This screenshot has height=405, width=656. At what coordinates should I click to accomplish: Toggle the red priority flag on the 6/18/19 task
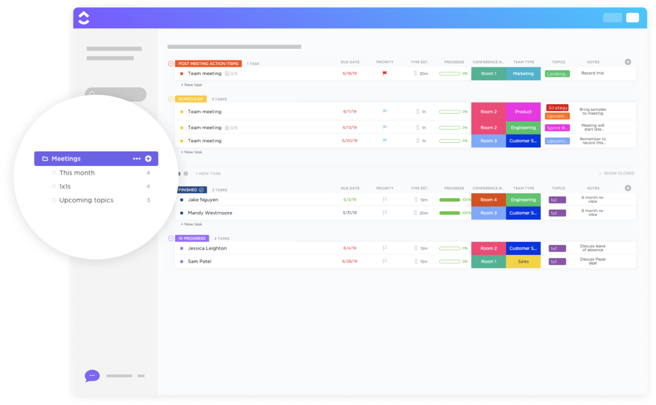pos(384,74)
